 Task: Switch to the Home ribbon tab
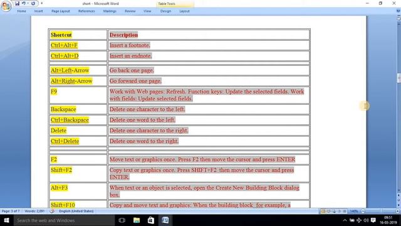coord(21,11)
